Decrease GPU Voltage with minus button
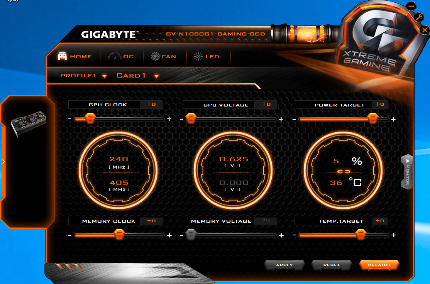The width and height of the screenshot is (430, 284). [x=181, y=119]
